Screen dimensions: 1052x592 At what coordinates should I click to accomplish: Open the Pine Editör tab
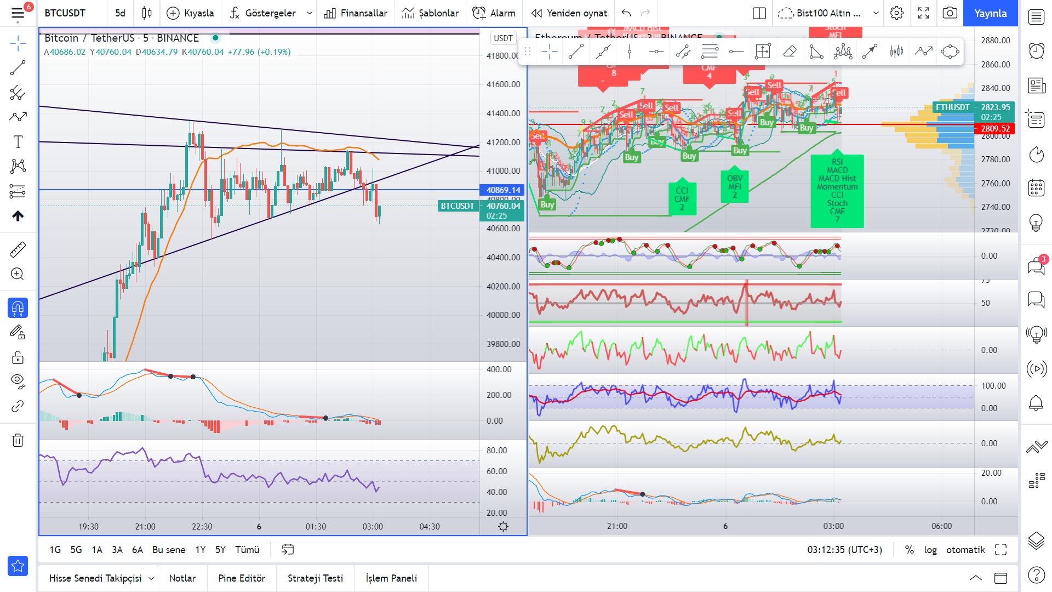click(242, 578)
